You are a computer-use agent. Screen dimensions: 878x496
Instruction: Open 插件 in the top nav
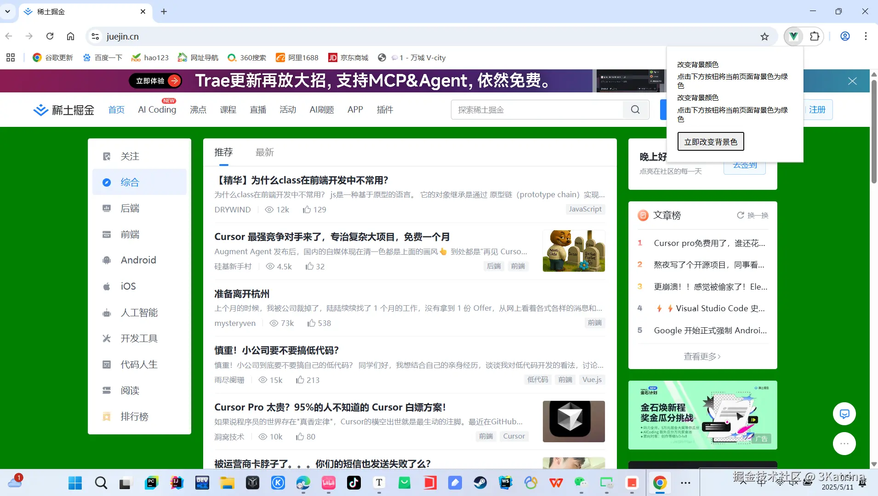coord(385,110)
